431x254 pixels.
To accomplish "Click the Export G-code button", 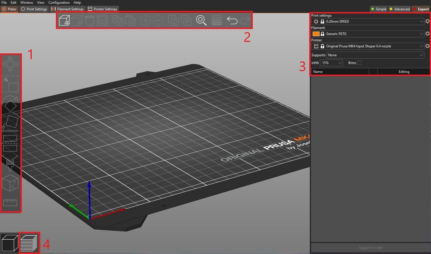I will pyautogui.click(x=370, y=248).
